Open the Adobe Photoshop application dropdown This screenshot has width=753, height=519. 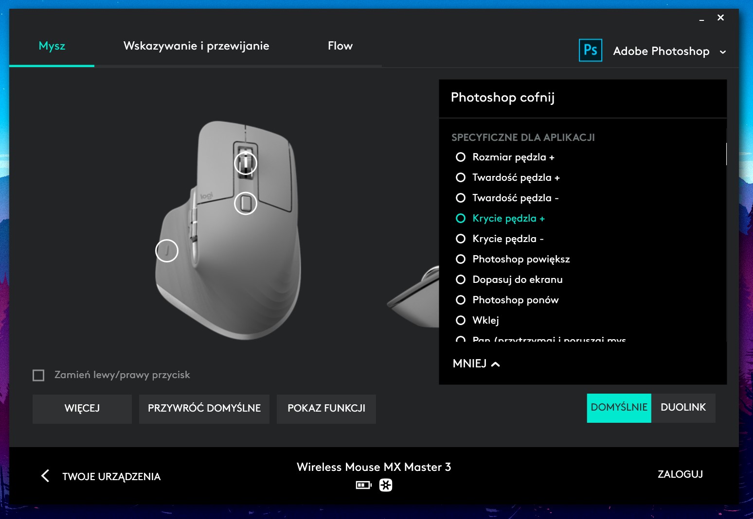pos(670,51)
